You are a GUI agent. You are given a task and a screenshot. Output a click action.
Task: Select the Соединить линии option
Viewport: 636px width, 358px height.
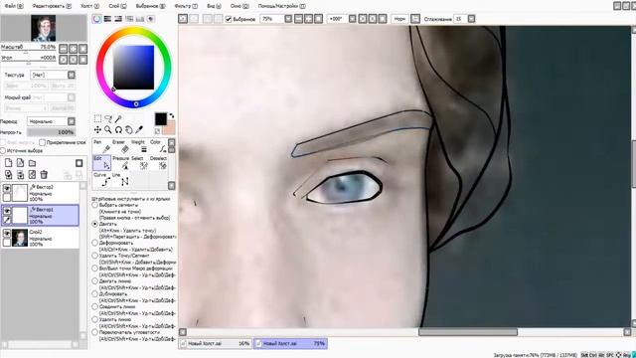click(95, 306)
